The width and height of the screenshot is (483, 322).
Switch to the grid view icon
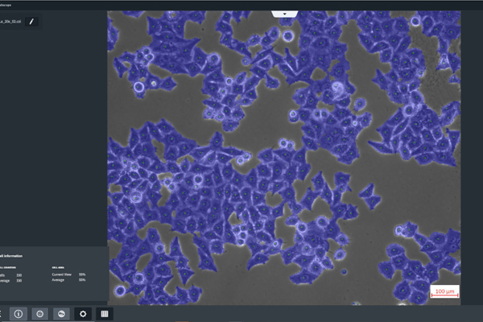pyautogui.click(x=103, y=314)
